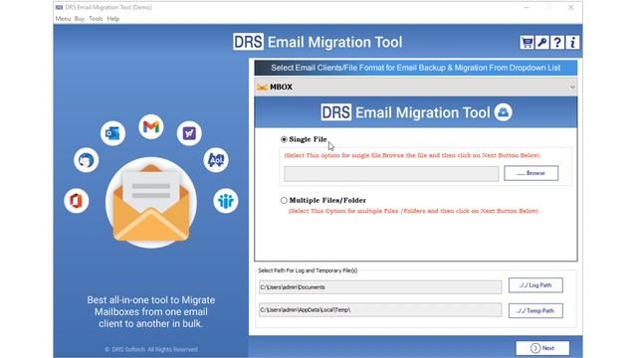
Task: Click the log path field showing Documents
Action: tap(380, 287)
